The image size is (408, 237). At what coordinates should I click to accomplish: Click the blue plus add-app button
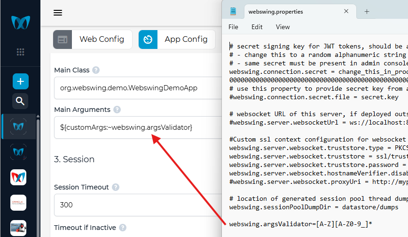click(x=20, y=81)
